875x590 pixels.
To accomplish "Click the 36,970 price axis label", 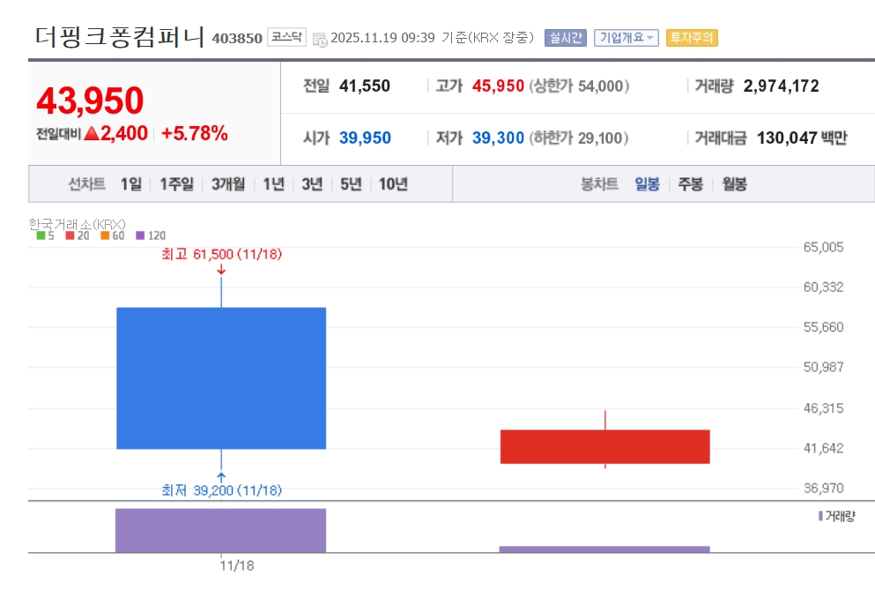I will coord(823,488).
